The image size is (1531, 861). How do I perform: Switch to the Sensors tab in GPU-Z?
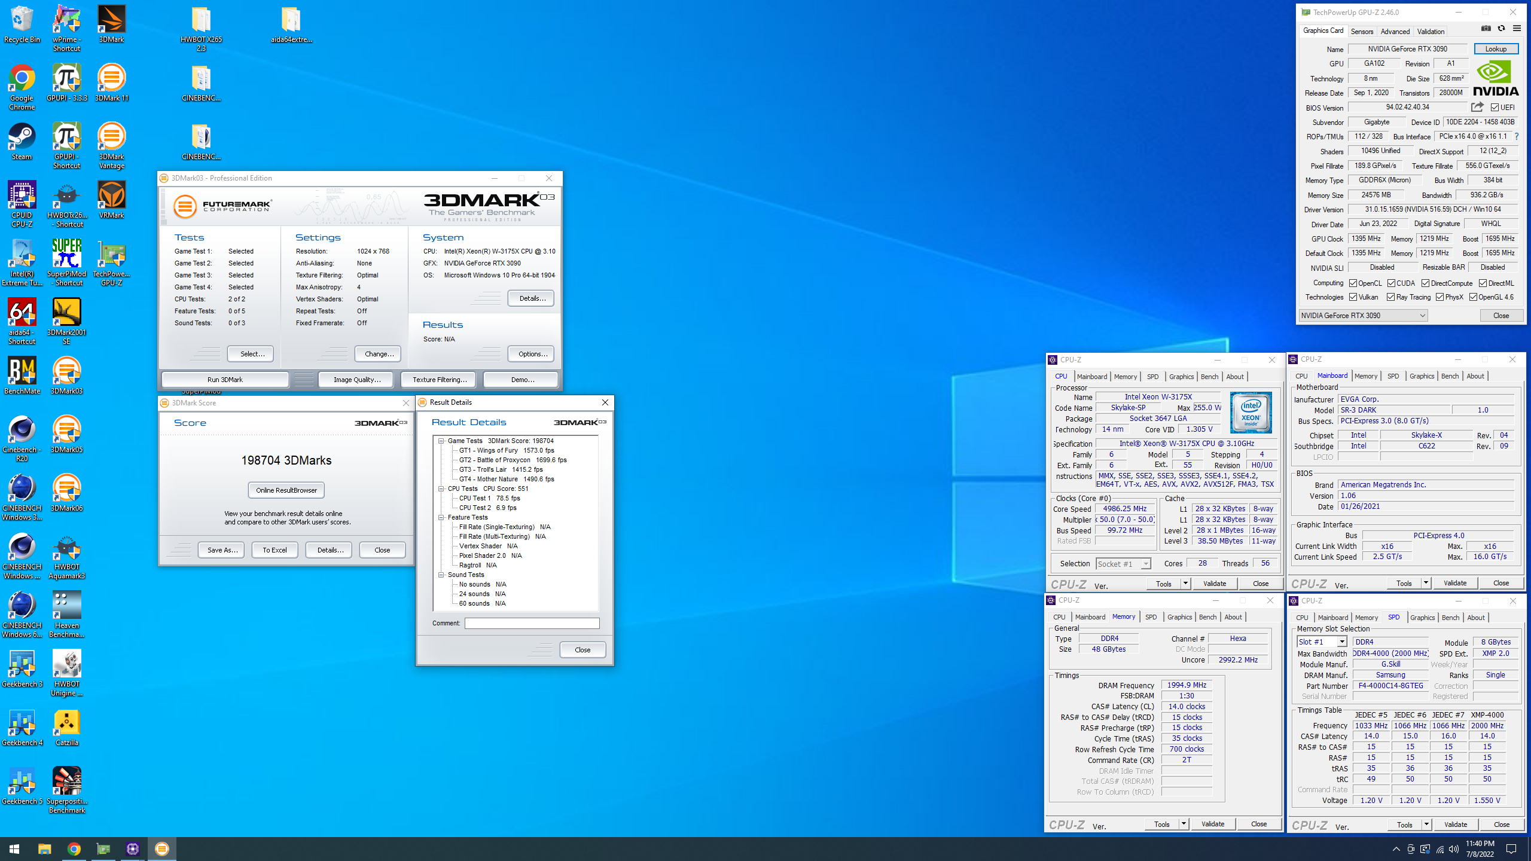(x=1362, y=32)
